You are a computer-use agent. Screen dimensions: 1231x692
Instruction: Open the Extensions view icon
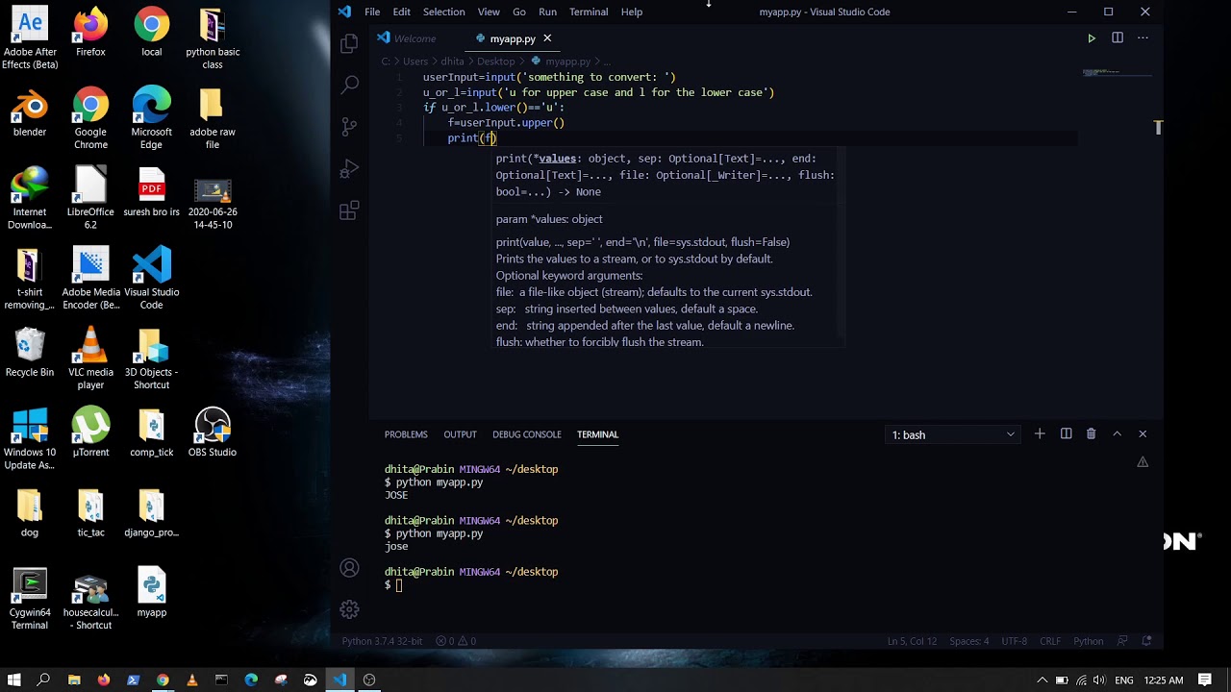(x=349, y=210)
